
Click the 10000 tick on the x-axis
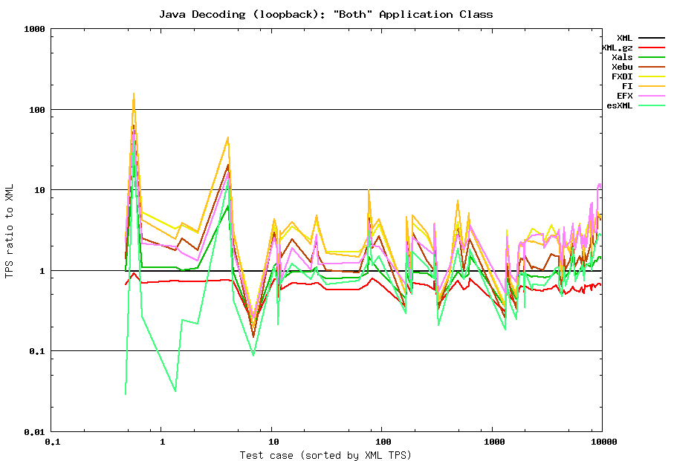coord(602,442)
